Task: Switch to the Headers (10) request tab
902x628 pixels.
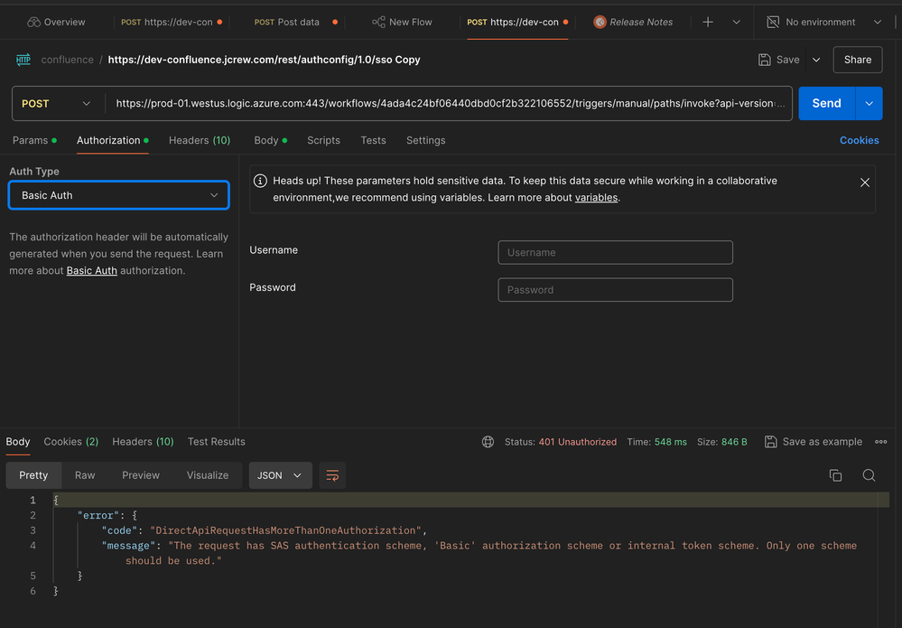Action: [200, 140]
